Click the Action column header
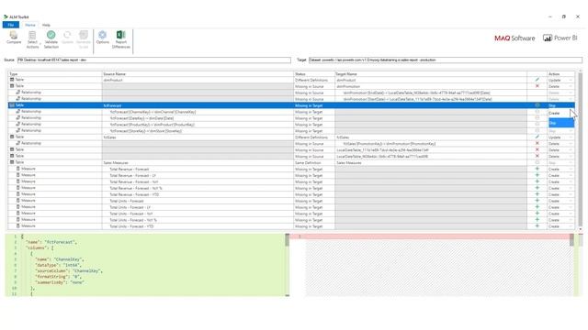The height and width of the screenshot is (330, 588). [x=560, y=74]
